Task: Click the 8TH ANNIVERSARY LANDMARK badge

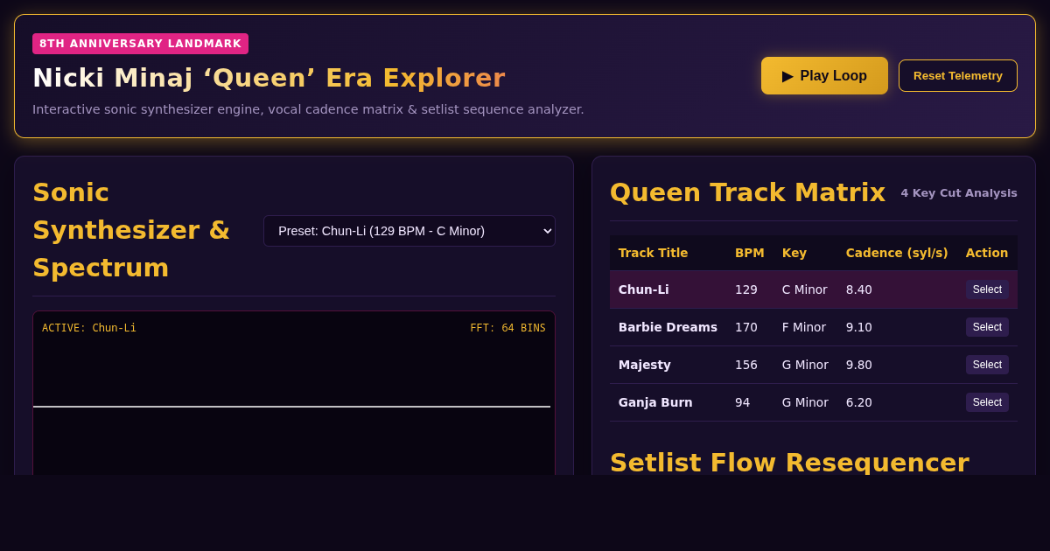Action: 140,44
